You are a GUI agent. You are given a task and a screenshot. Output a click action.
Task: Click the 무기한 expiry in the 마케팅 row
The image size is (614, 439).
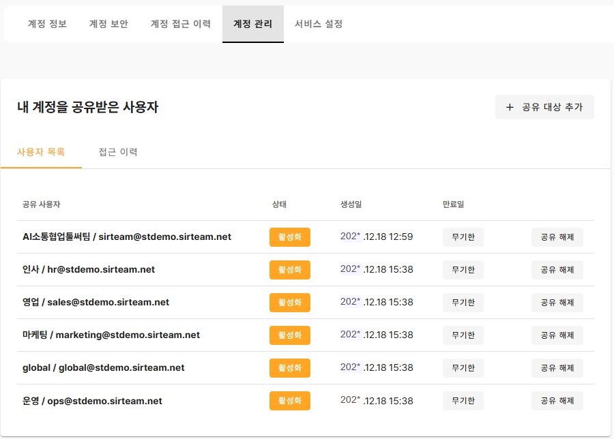click(x=463, y=335)
